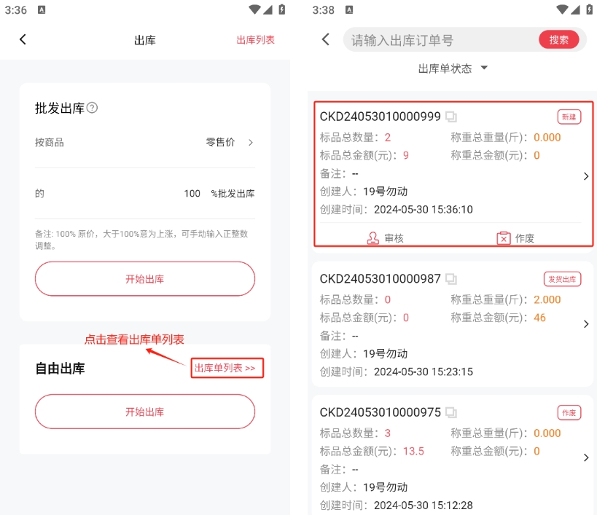Click the help question mark next to 批发出库
This screenshot has width=597, height=515.
click(92, 108)
